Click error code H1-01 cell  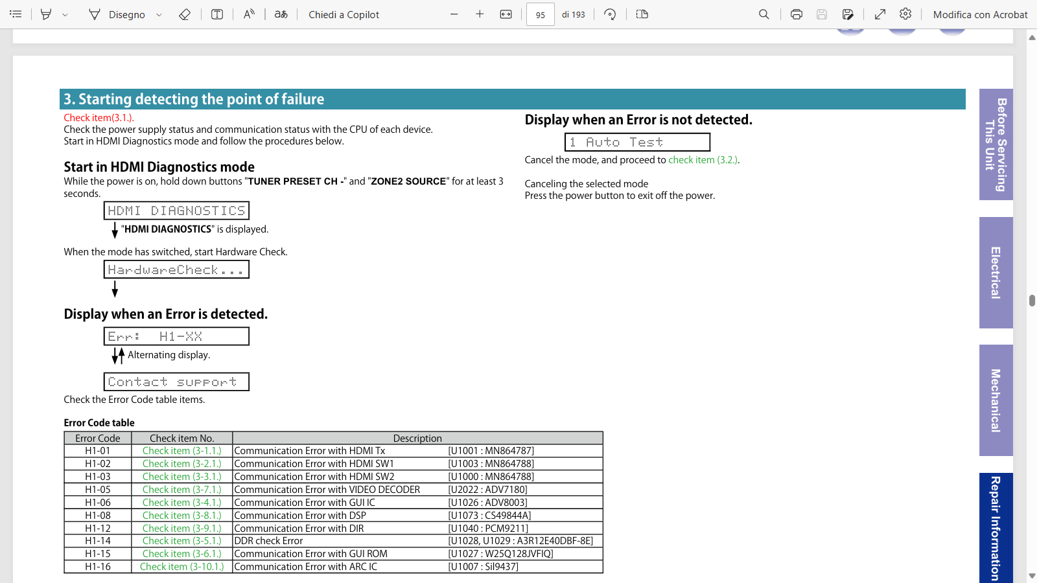98,451
